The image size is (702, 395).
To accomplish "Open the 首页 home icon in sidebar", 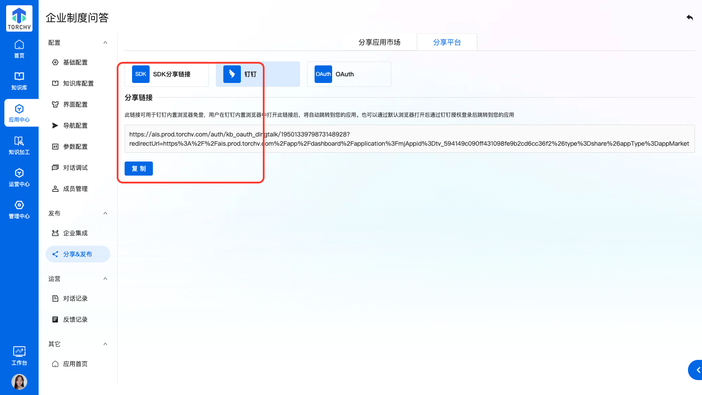I will [x=19, y=49].
